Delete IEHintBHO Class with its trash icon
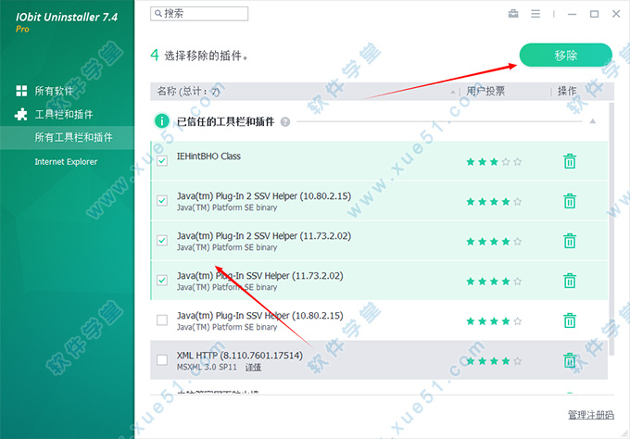The image size is (630, 439). (570, 161)
